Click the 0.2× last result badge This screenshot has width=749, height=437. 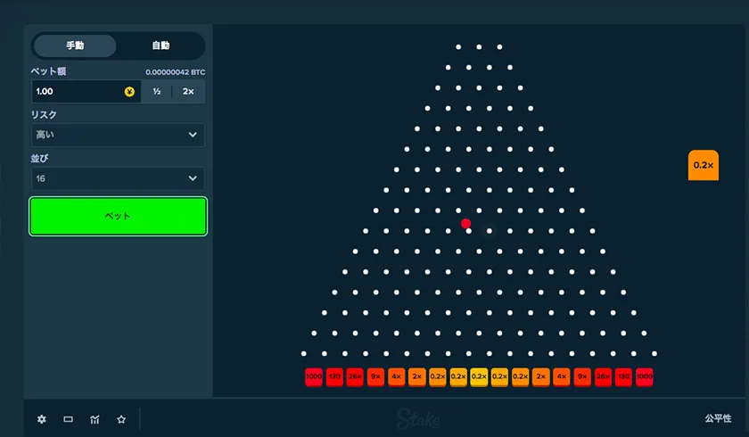pyautogui.click(x=704, y=165)
